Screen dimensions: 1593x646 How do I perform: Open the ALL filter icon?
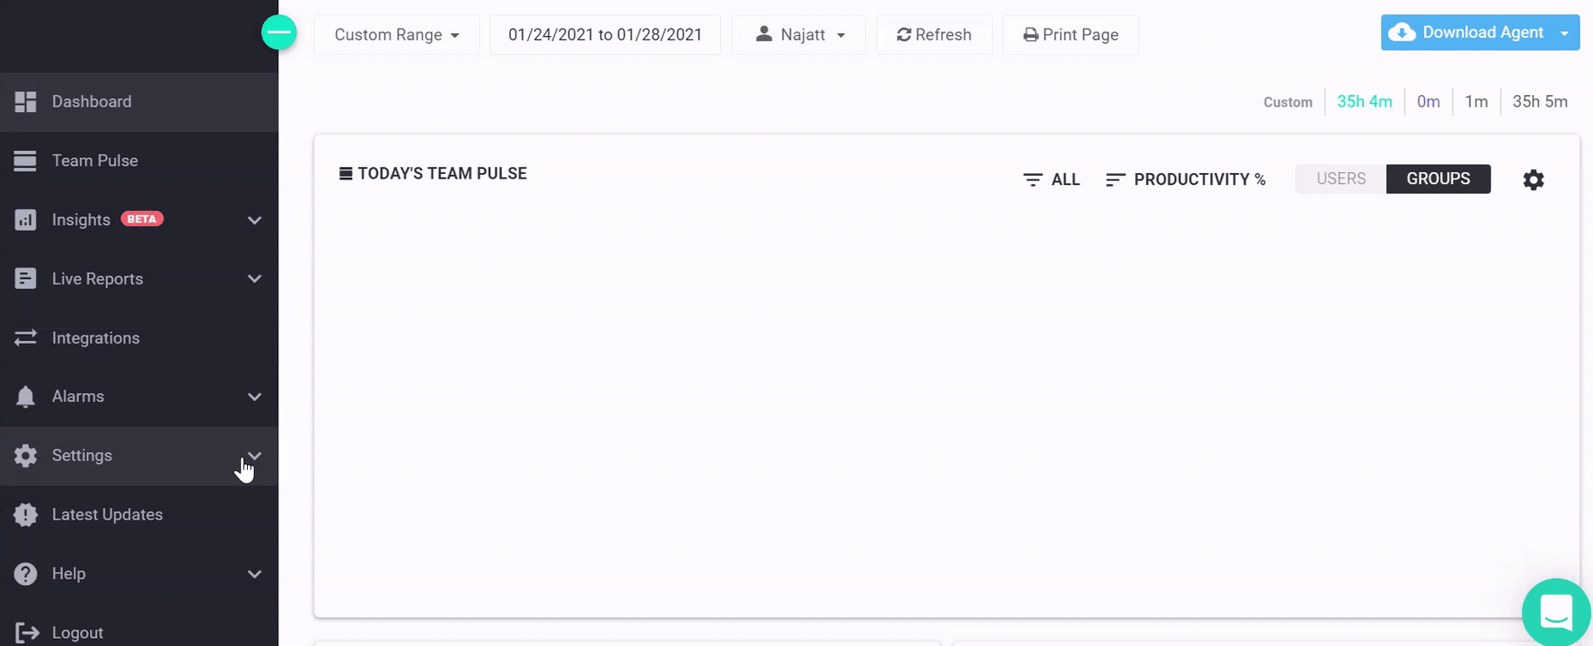1033,179
